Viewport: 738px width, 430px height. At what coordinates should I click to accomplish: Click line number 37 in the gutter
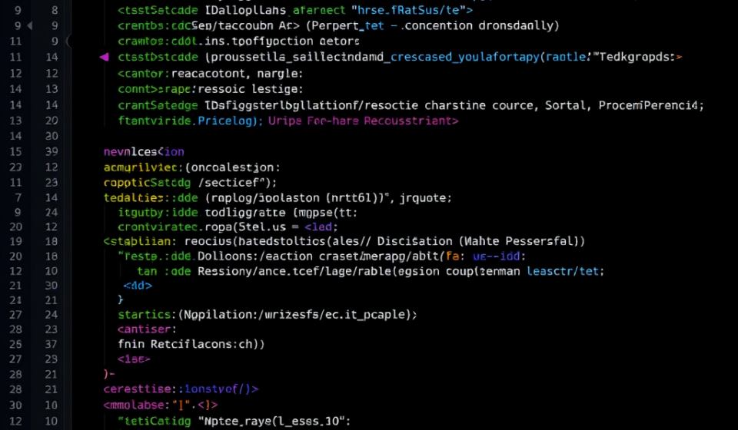(52, 344)
